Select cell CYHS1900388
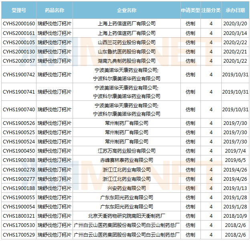This screenshot has width=251, height=241. click(19, 160)
